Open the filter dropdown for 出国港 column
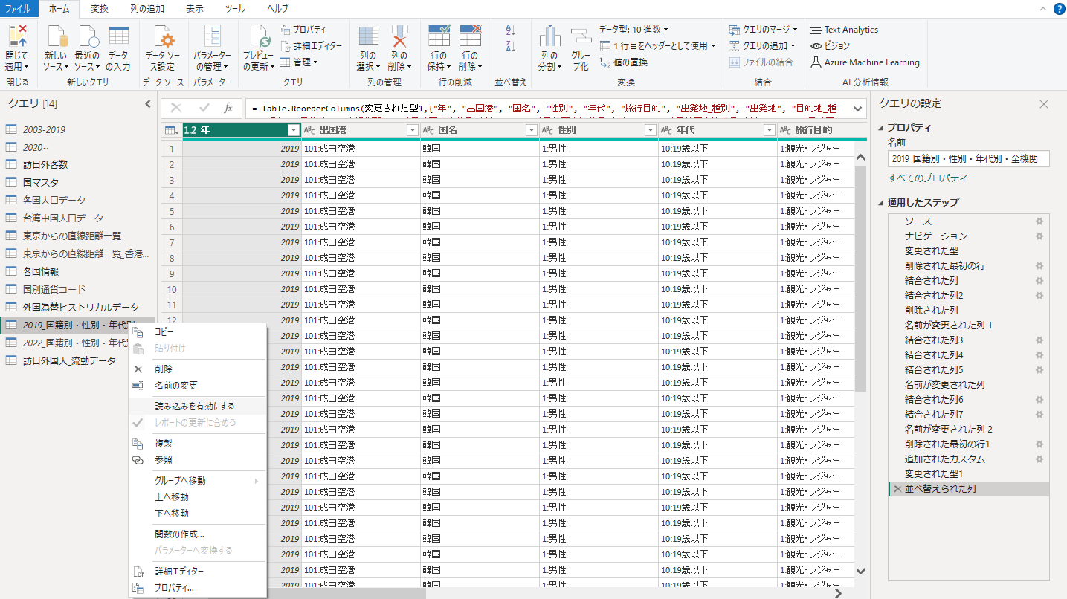Image resolution: width=1067 pixels, height=599 pixels. pos(412,130)
